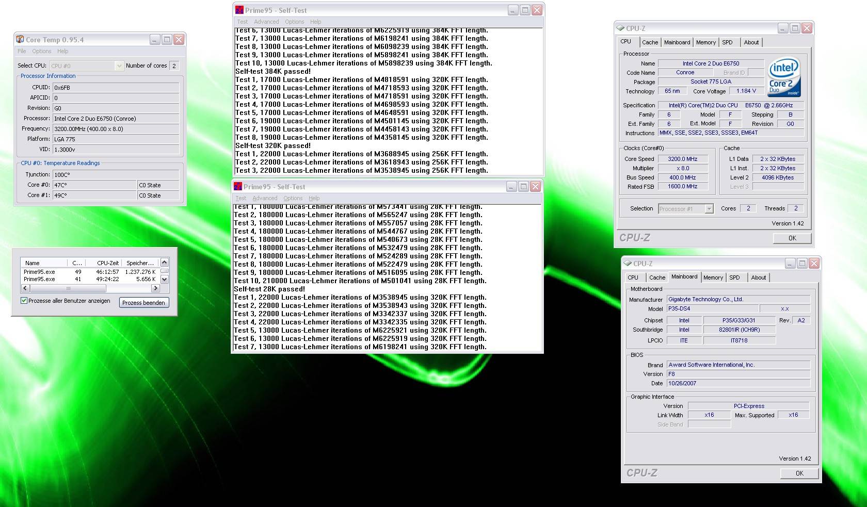This screenshot has height=507, width=867.
Task: Click the Intel Core 2 Duo logo
Action: (784, 77)
